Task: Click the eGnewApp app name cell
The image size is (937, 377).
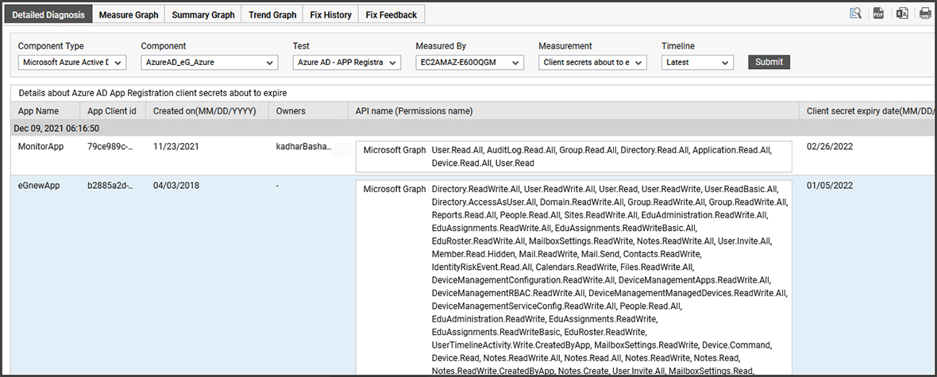Action: (40, 185)
